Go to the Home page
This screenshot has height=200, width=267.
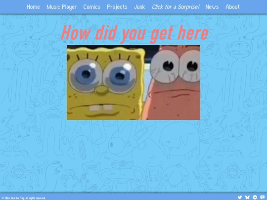pyautogui.click(x=33, y=7)
